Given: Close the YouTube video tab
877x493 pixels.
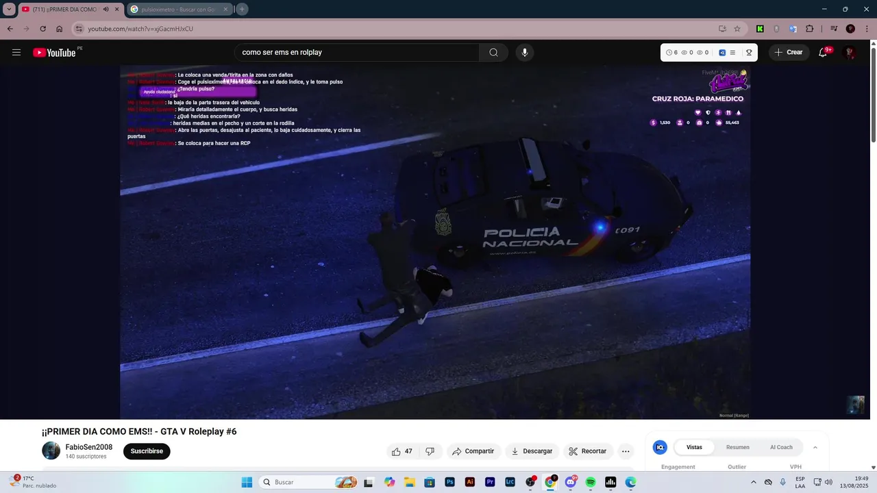Looking at the screenshot, I should tap(117, 10).
